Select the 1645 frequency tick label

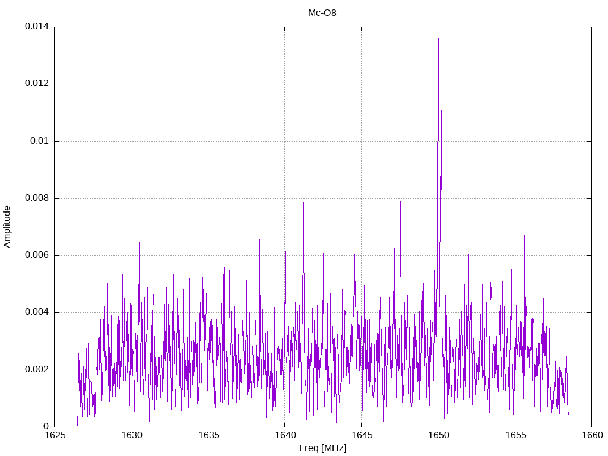click(x=361, y=436)
